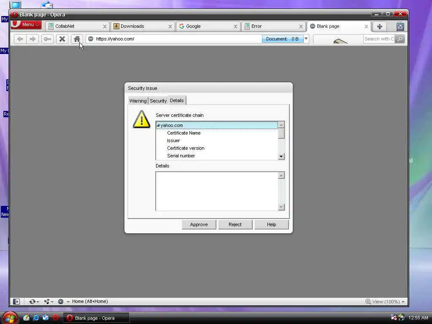Open the View (100%) zoom dropdown
Image resolution: width=432 pixels, height=324 pixels.
pos(403,302)
